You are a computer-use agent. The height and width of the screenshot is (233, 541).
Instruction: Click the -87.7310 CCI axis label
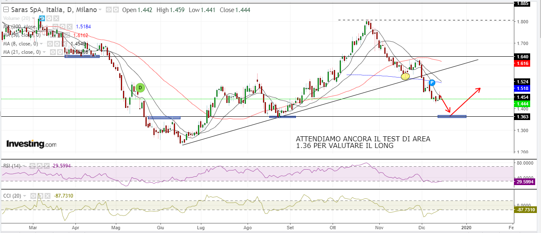[x=524, y=210]
